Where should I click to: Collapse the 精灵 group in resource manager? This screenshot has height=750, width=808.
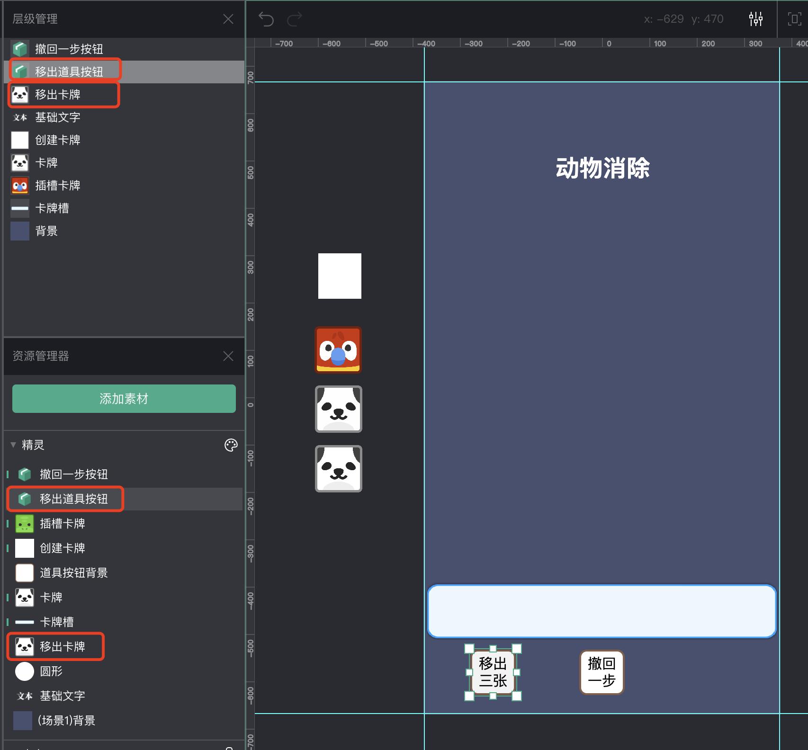(13, 445)
